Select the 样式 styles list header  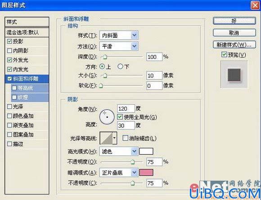click(27, 22)
